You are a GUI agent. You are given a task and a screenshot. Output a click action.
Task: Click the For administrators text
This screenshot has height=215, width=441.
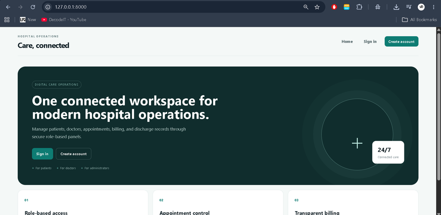[97, 168]
